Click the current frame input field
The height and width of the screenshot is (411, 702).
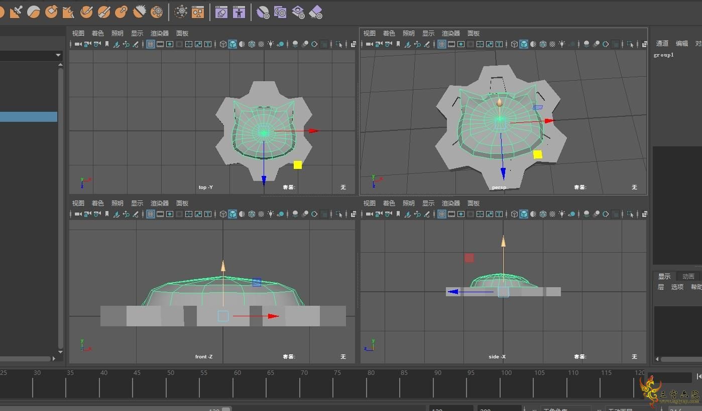670,377
